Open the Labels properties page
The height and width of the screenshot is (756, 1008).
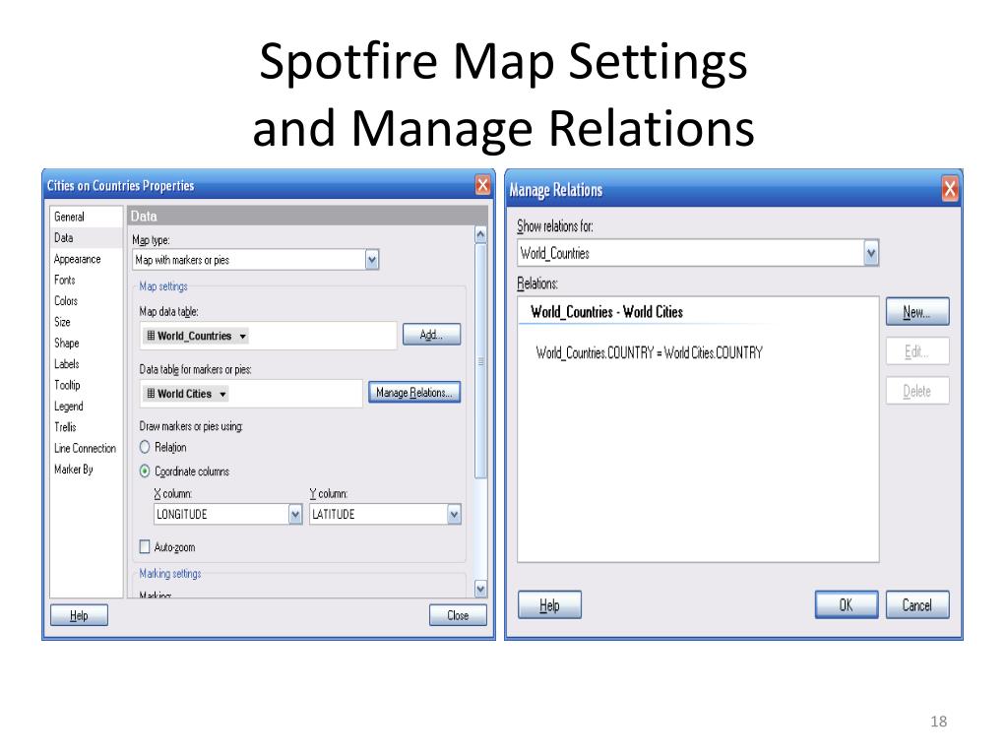[x=66, y=364]
